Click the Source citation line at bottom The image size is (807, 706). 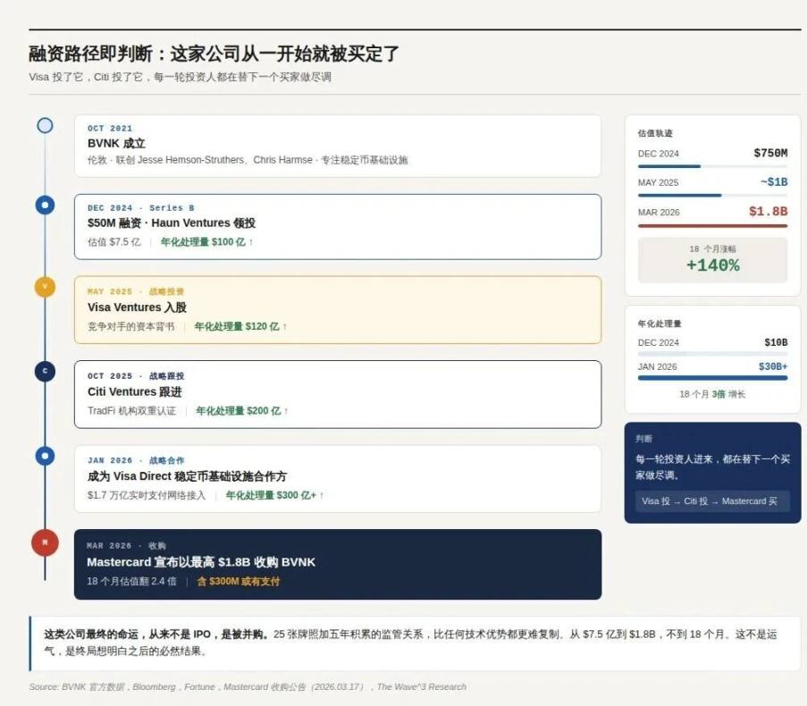(248, 687)
